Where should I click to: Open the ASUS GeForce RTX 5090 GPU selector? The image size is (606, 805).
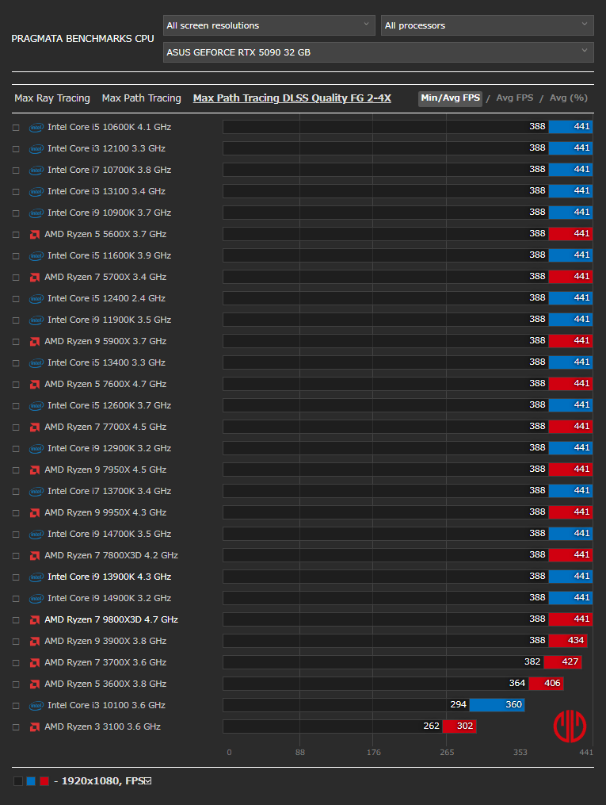click(x=378, y=52)
